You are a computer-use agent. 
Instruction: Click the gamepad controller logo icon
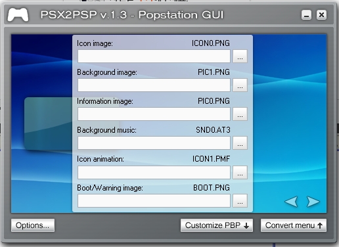(x=18, y=15)
